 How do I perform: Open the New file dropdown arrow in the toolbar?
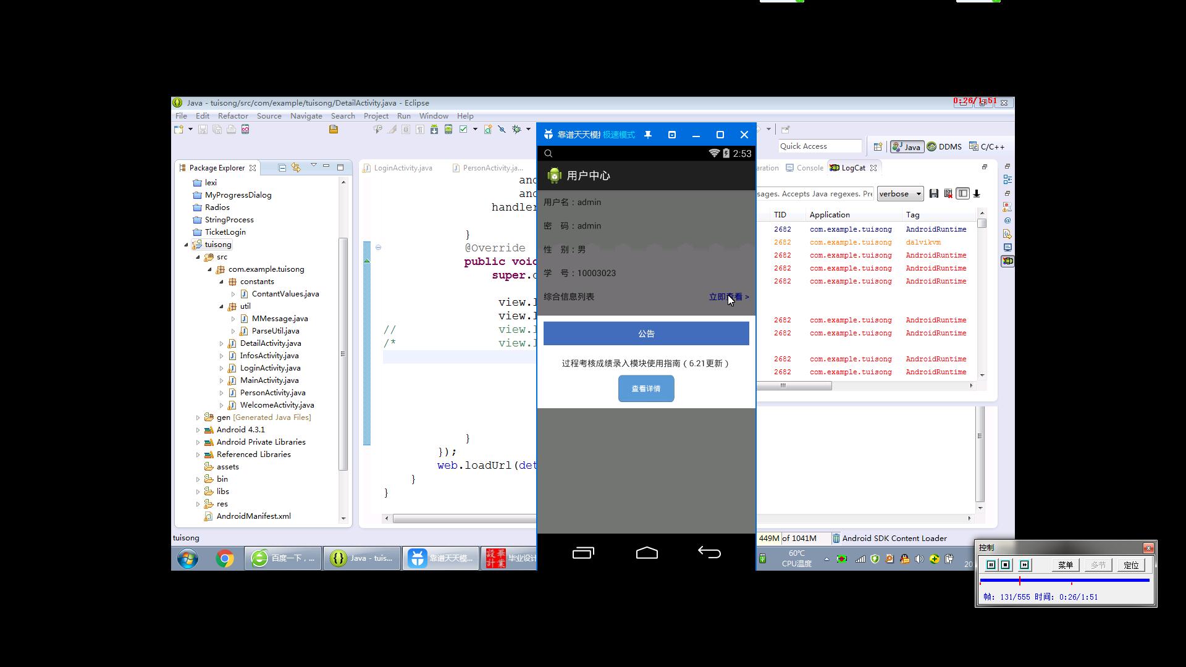pyautogui.click(x=190, y=129)
